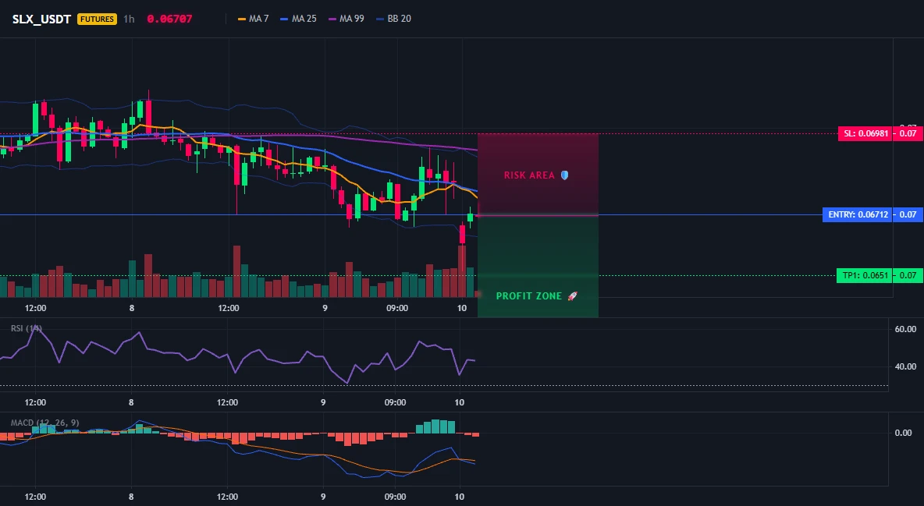Viewport: 924px width, 506px height.
Task: Click the 40.00 RSI axis value
Action: pos(905,366)
